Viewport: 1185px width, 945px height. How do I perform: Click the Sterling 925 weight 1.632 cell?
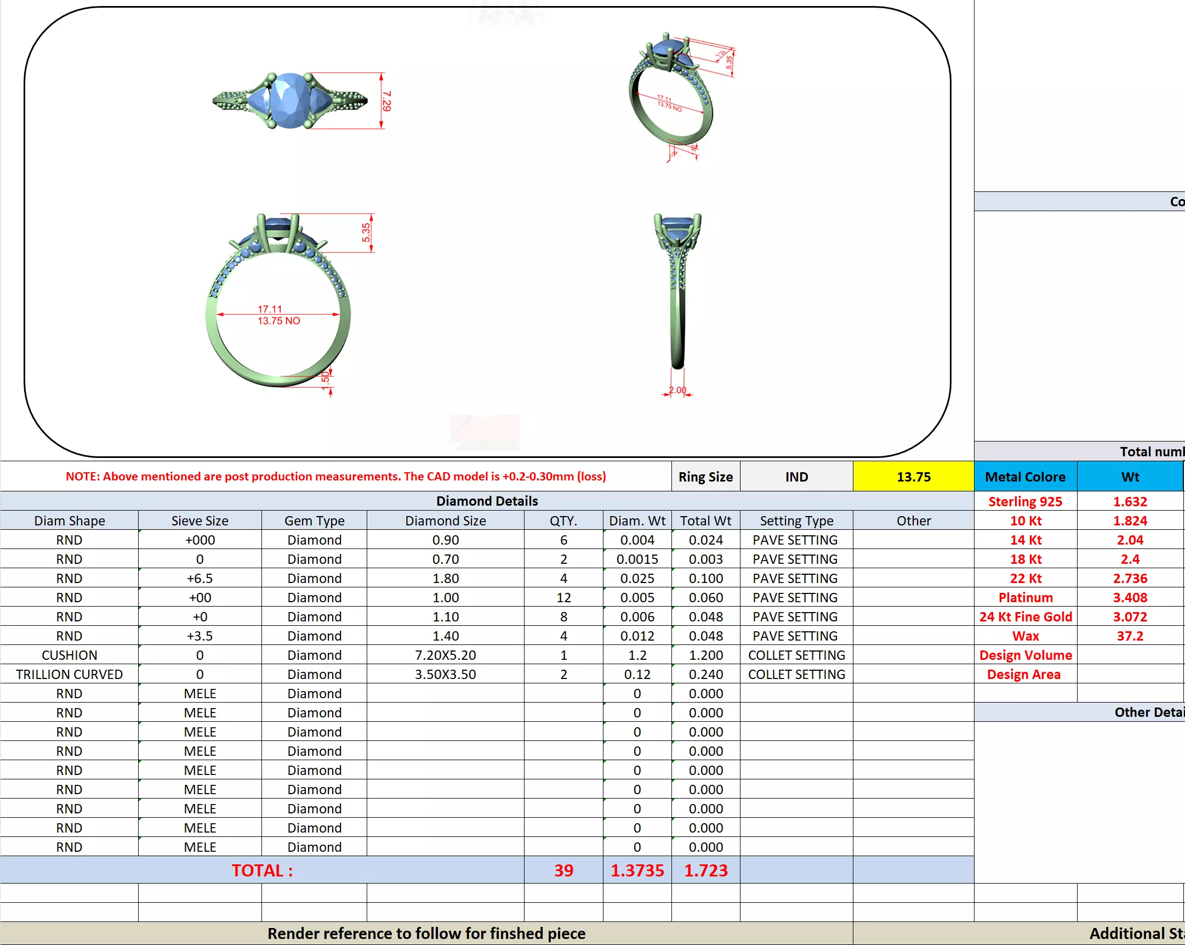(x=1130, y=502)
